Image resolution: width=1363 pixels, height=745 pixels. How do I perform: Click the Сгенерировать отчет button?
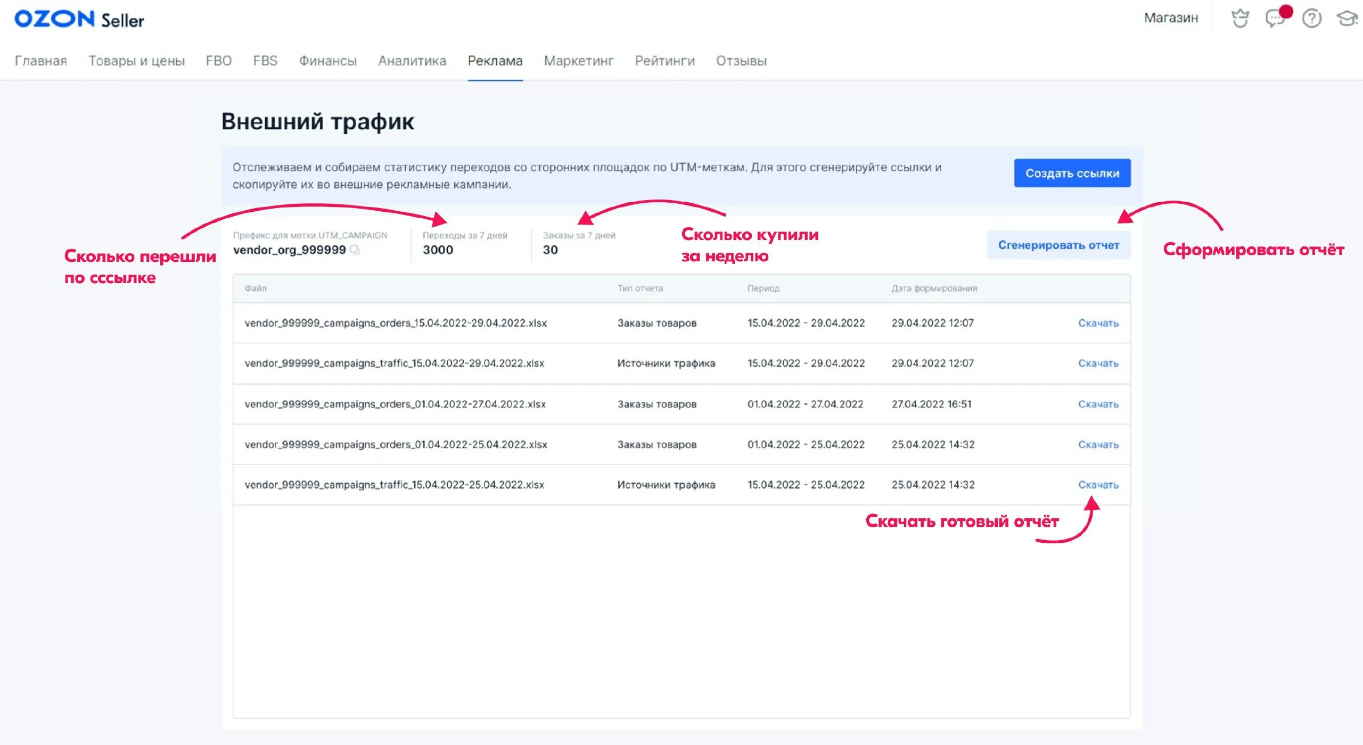click(x=1058, y=245)
